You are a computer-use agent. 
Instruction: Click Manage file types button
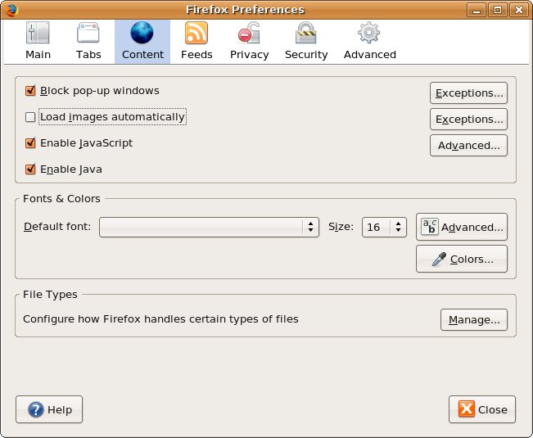tap(474, 320)
